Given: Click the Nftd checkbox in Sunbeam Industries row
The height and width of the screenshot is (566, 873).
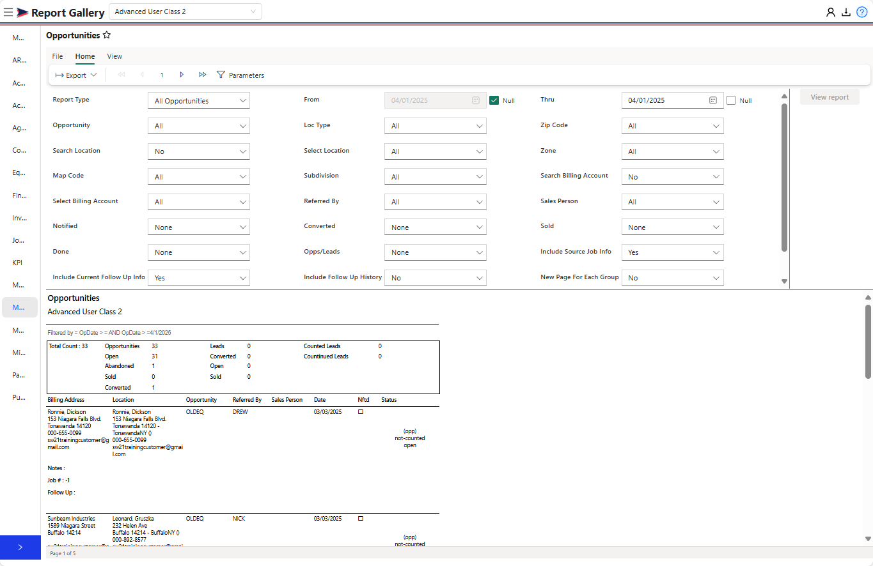Looking at the screenshot, I should [361, 519].
